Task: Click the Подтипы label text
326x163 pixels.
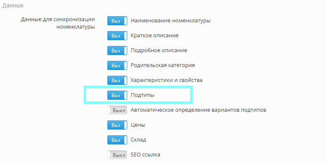Action: (x=142, y=95)
